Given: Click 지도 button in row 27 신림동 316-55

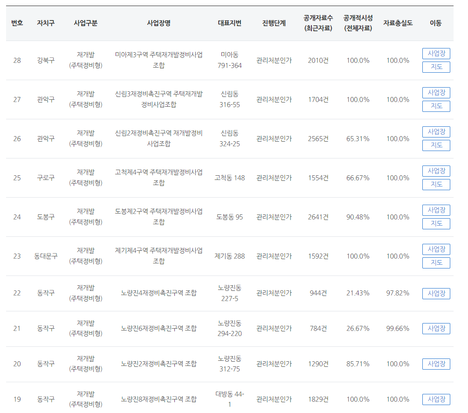Looking at the screenshot, I should pos(436,106).
